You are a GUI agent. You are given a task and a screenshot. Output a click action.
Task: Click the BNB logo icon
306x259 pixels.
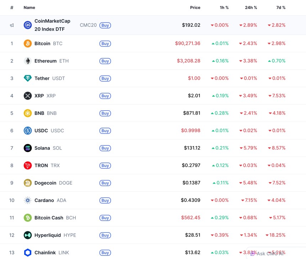coord(28,113)
